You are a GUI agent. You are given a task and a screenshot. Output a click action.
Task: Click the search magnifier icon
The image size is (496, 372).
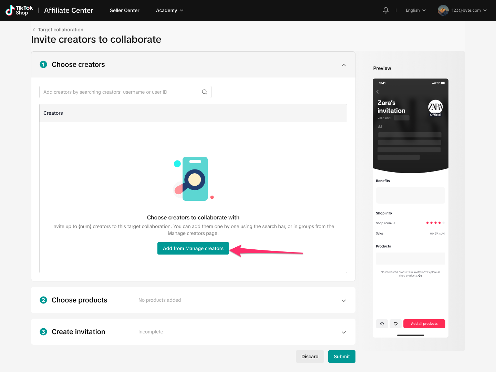coord(205,92)
